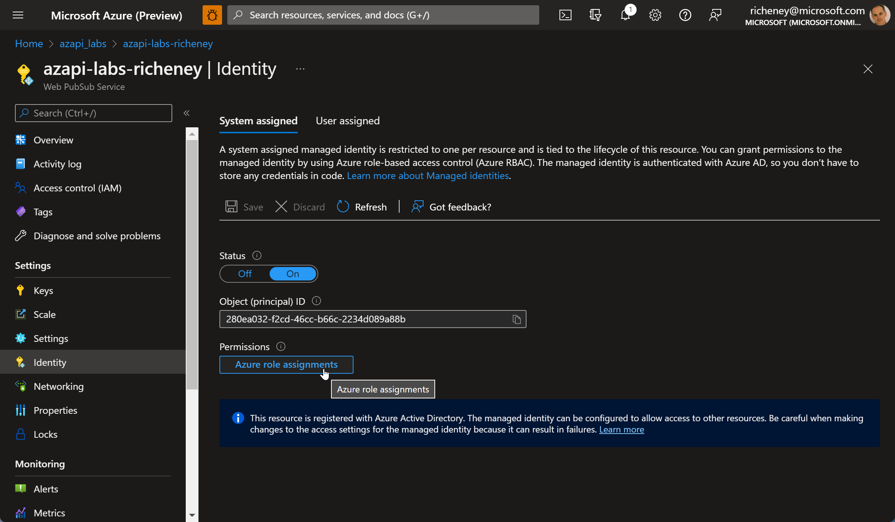Expand the search resources input field
Viewport: 895px width, 522px height.
385,15
